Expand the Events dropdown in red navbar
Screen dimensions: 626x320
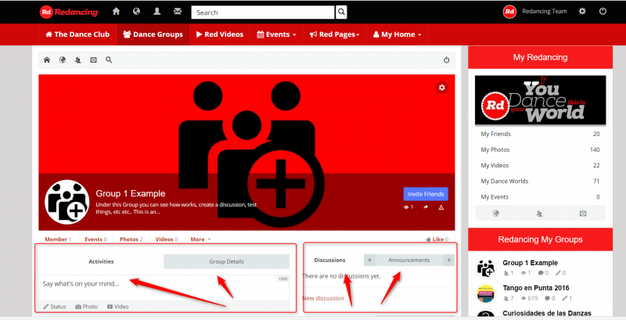277,34
